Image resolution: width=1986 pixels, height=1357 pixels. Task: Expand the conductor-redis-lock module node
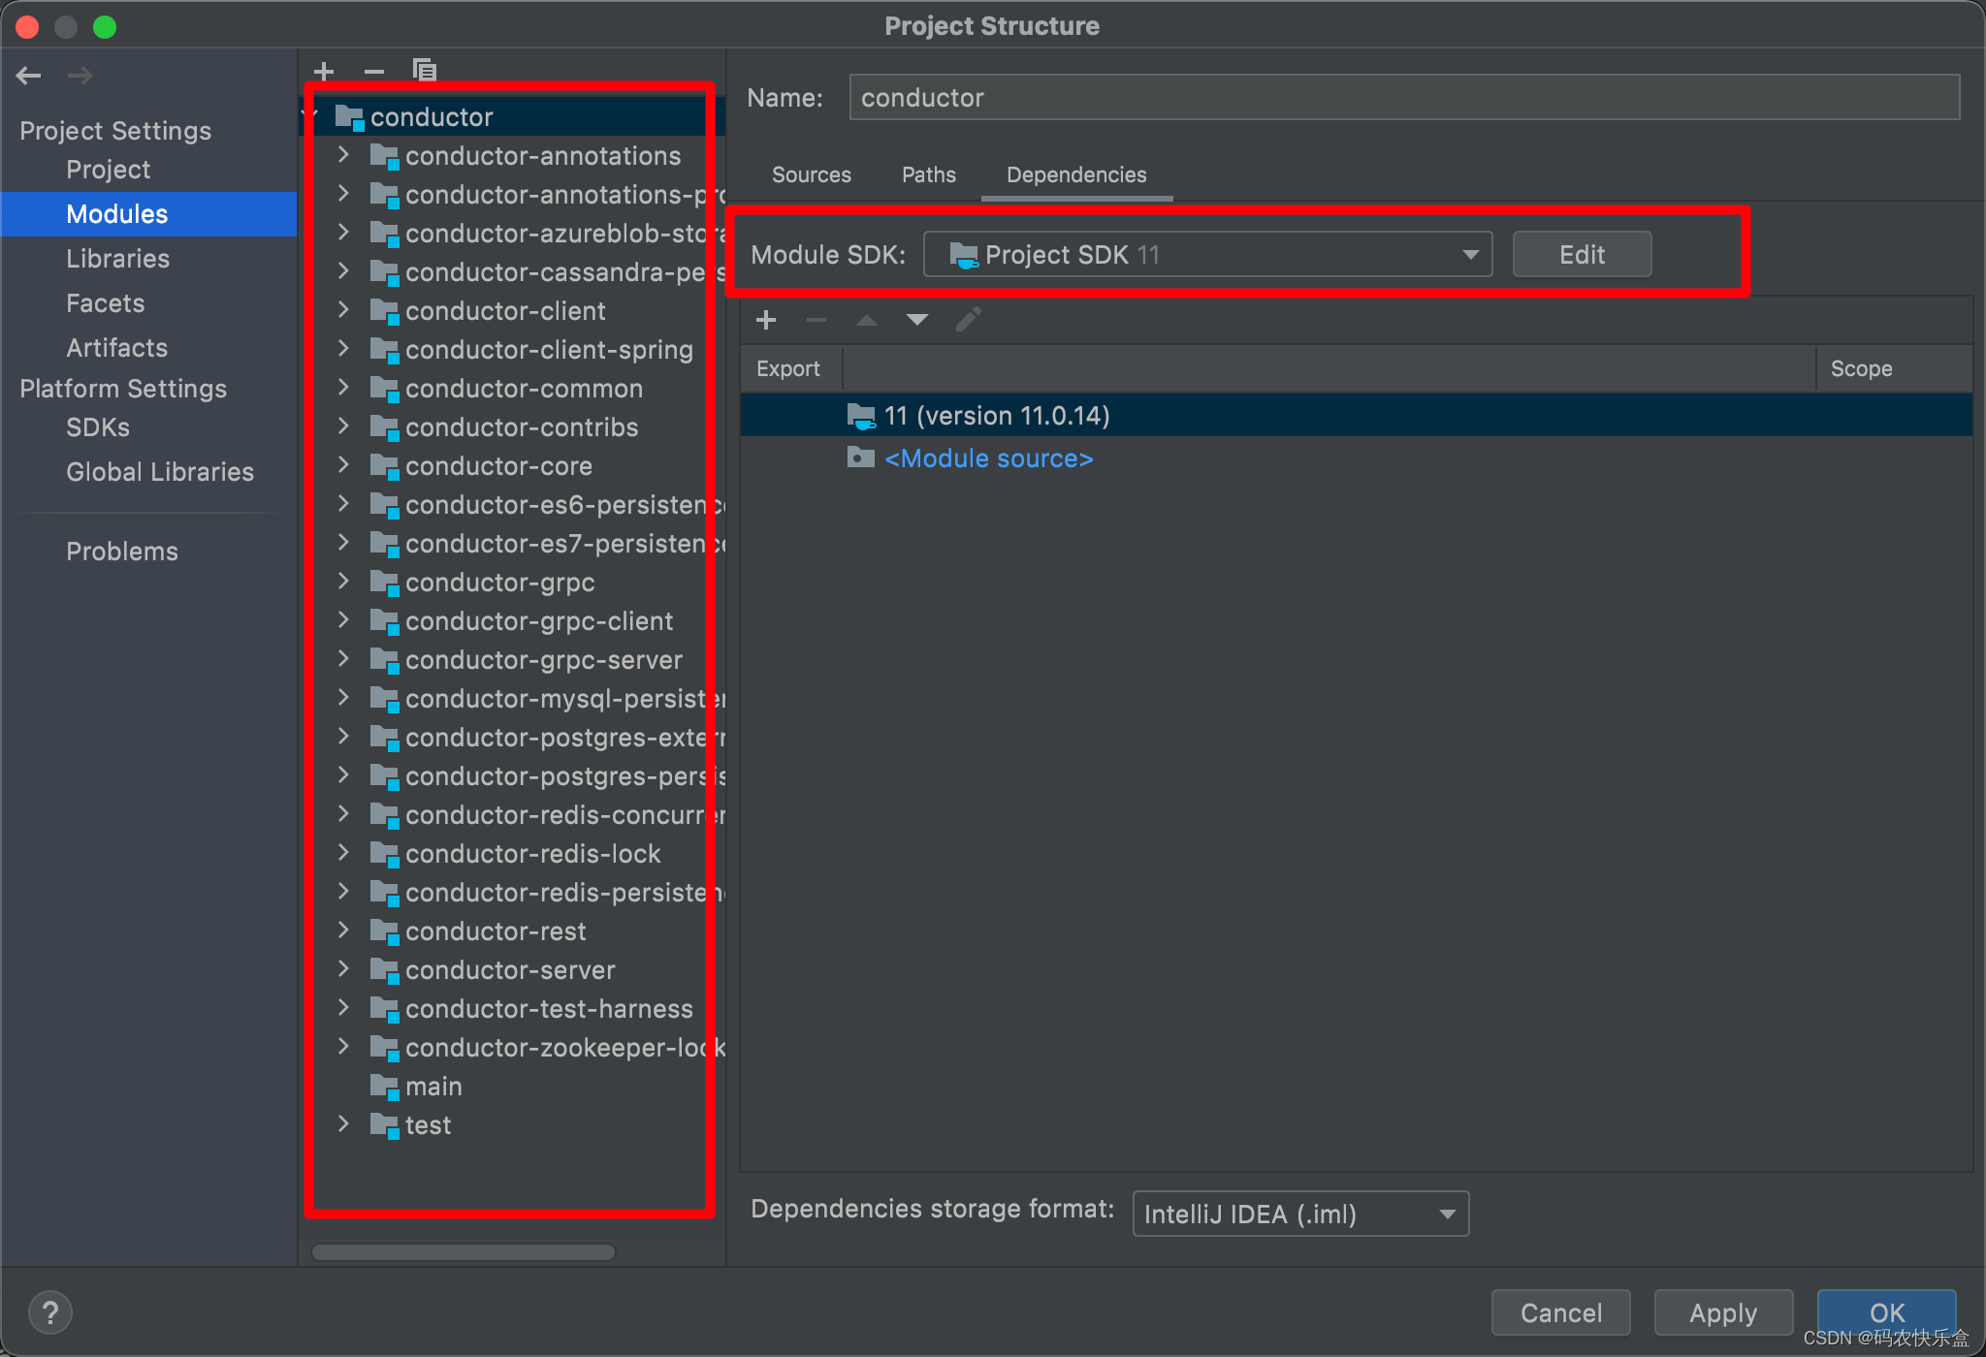[343, 853]
